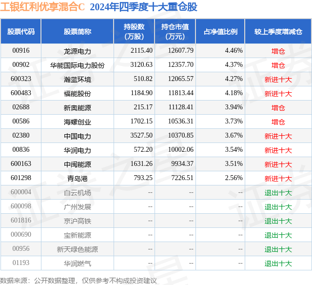Click the market value 12607.79
The height and width of the screenshot is (285, 312).
[181, 51]
